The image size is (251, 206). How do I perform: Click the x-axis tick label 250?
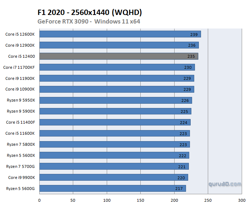coord(208,200)
